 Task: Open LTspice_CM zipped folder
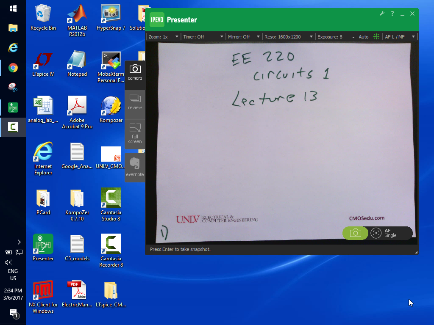pyautogui.click(x=111, y=294)
